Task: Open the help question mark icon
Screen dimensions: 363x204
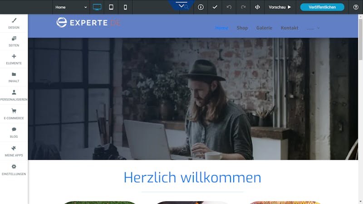Action: [356, 7]
